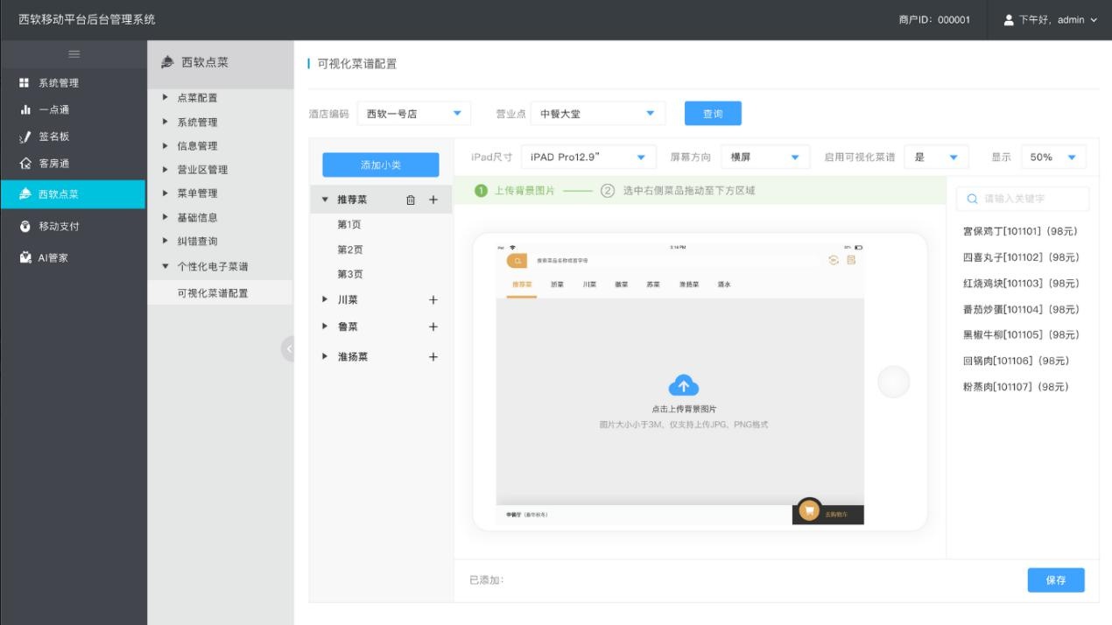The height and width of the screenshot is (625, 1112).
Task: Click the 保存 button
Action: (1056, 580)
